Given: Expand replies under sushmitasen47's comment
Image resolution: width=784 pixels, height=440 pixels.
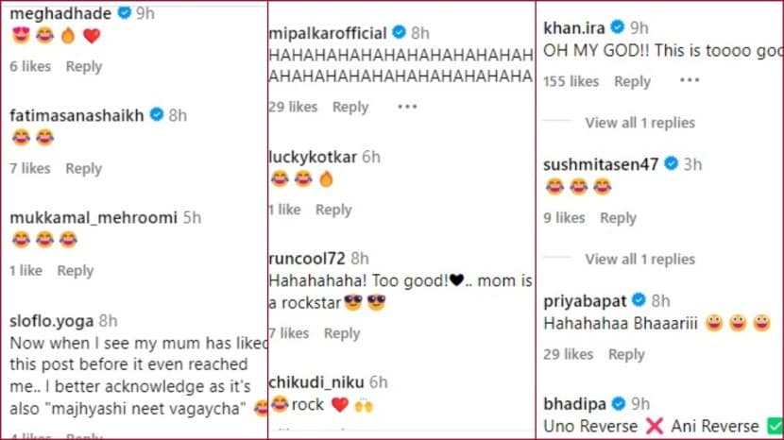Looking at the screenshot, I should (x=639, y=259).
